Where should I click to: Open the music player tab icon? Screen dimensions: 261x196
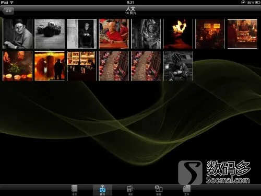pos(130,190)
